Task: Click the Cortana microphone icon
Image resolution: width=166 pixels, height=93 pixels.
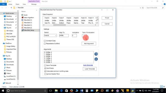Action: click(45, 91)
